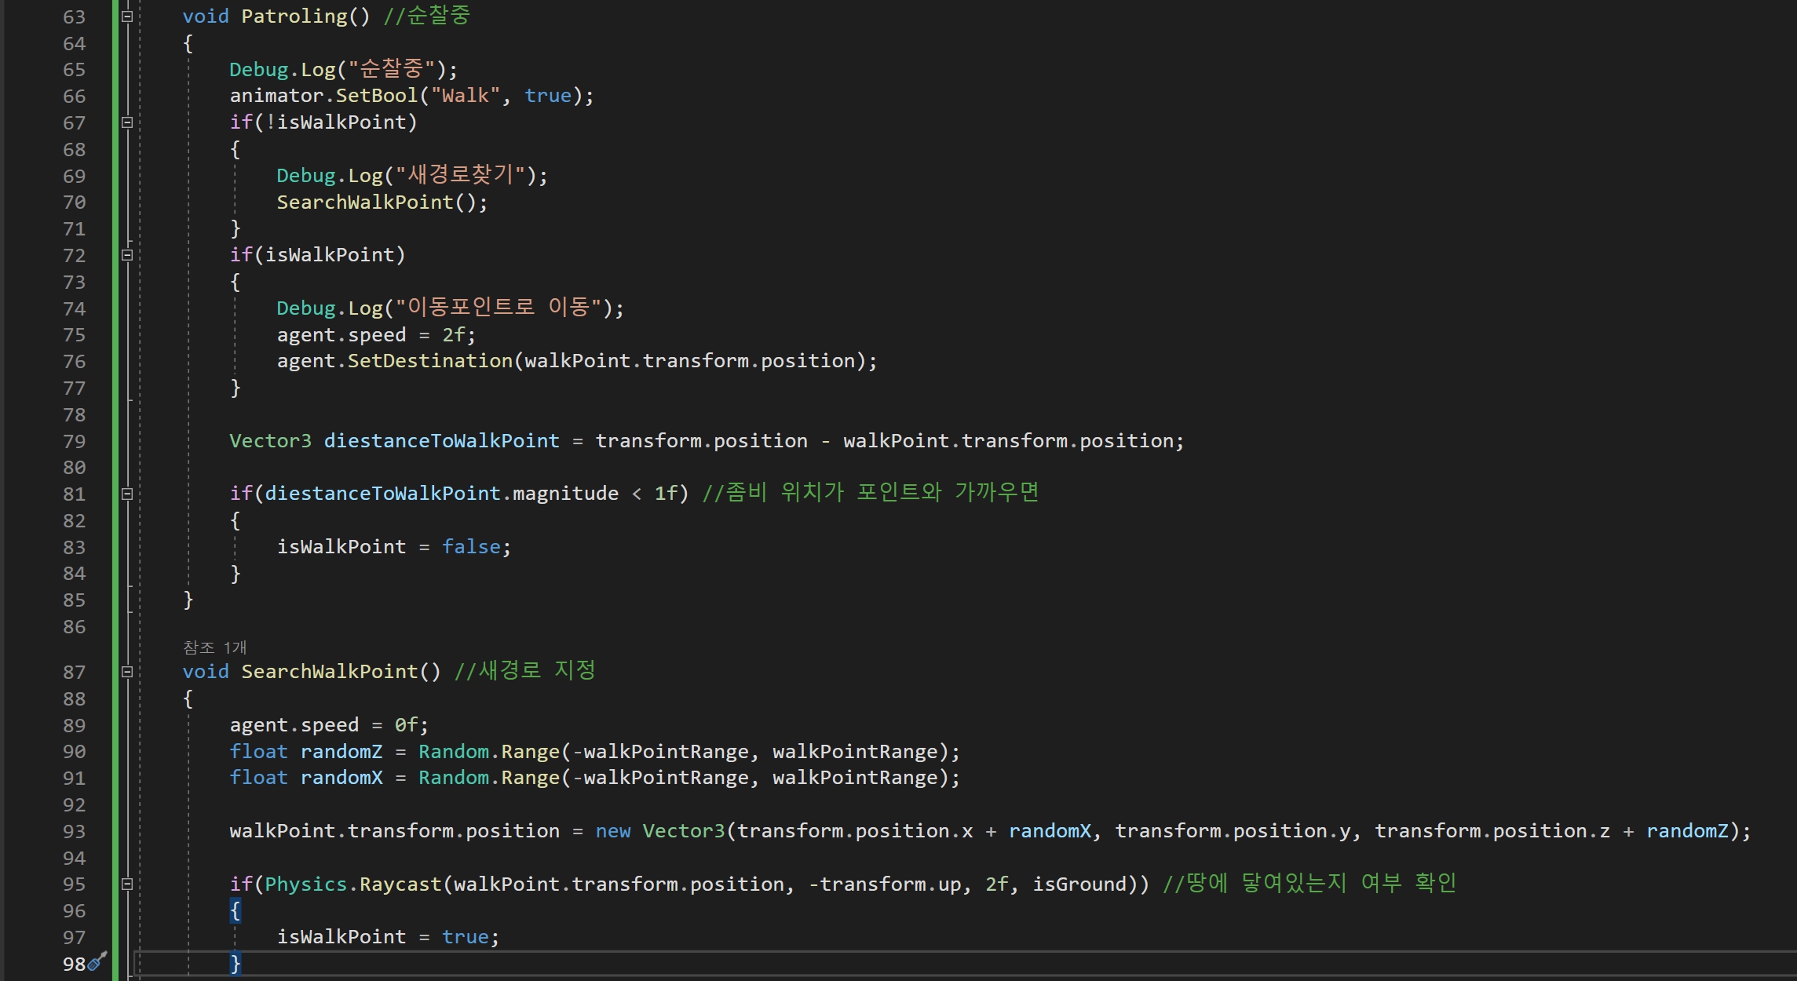Click the "Walk" string literal on line 66
Screen dimensions: 1797x981
coord(466,96)
